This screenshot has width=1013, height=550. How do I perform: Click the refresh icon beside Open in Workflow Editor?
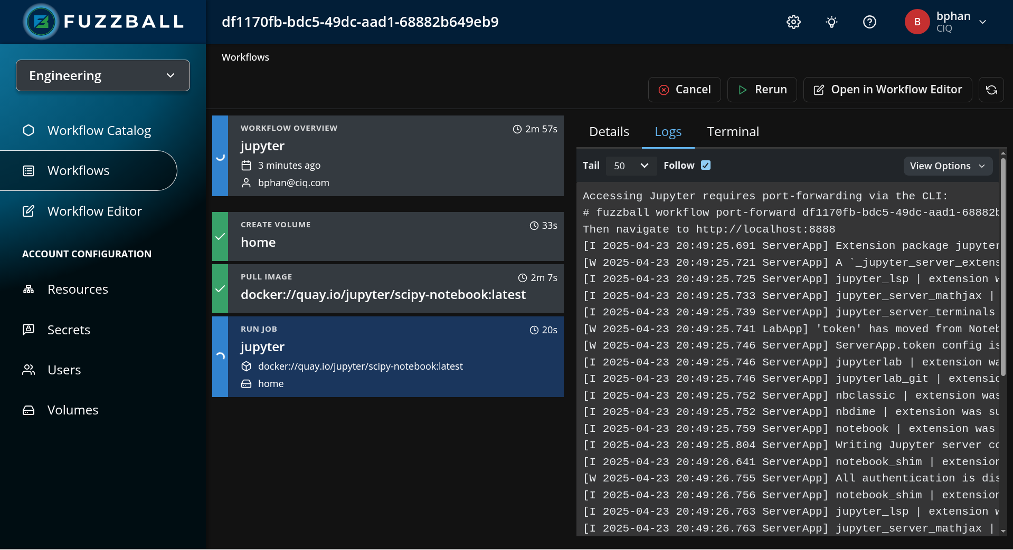click(x=991, y=90)
